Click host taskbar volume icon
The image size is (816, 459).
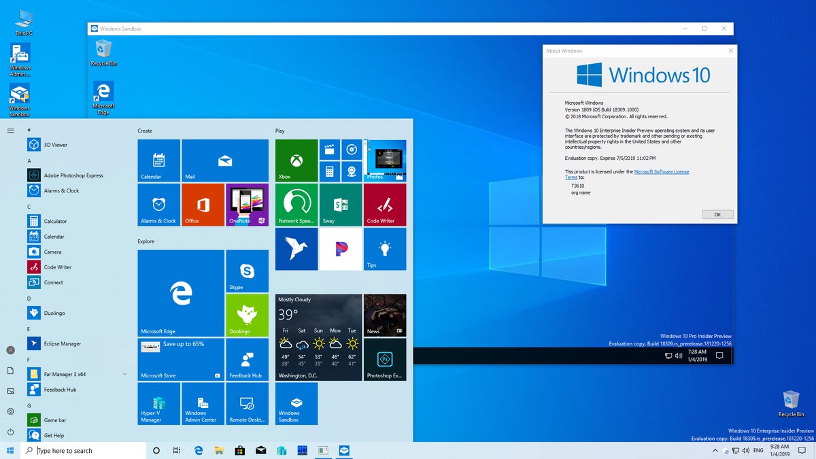[745, 451]
